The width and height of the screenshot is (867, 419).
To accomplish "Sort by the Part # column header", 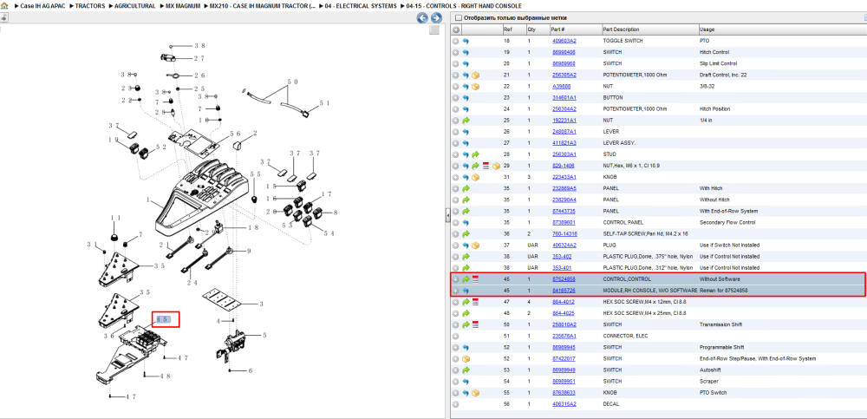I will coord(557,29).
